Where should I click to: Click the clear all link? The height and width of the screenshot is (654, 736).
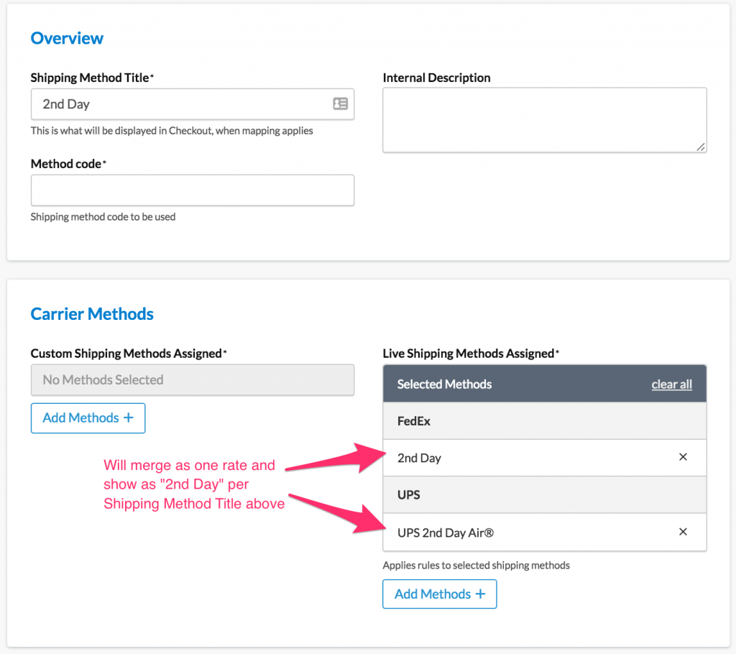[671, 384]
